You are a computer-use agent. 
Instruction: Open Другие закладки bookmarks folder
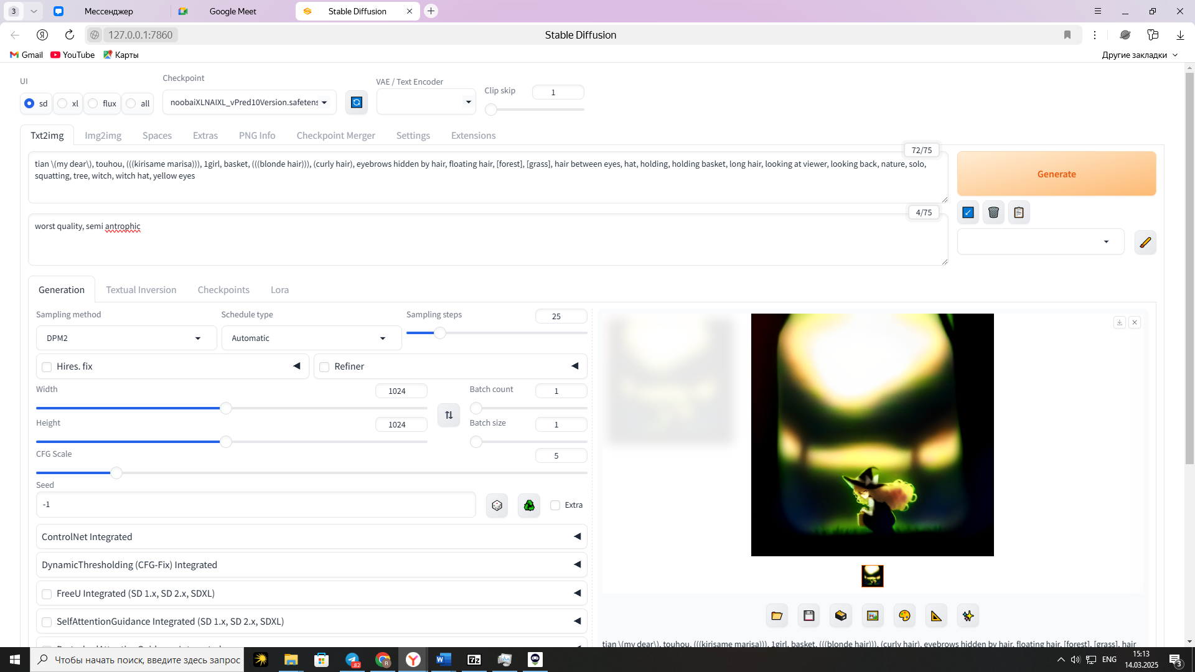click(1140, 55)
